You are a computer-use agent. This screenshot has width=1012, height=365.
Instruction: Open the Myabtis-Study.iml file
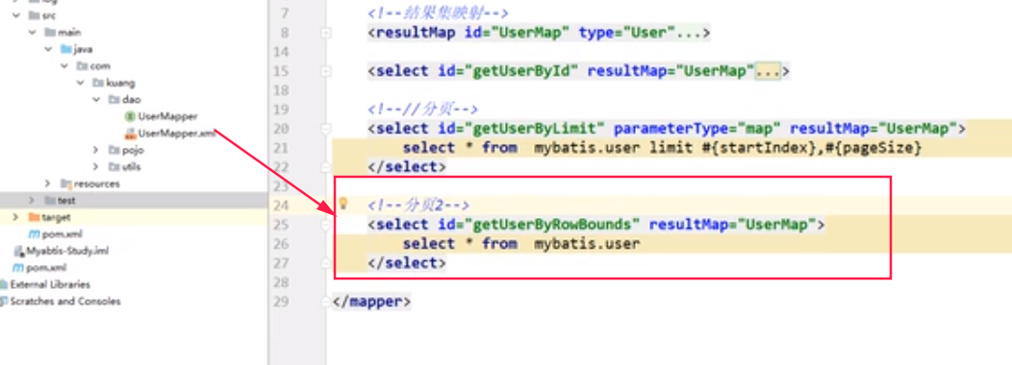[x=67, y=251]
